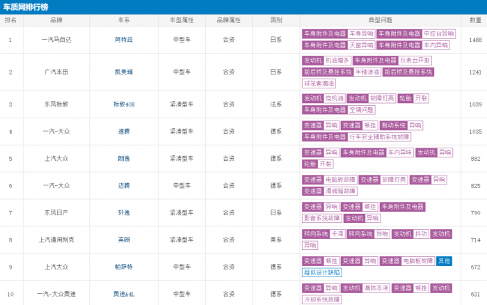Image resolution: width=487 pixels, height=305 pixels.
Task: Select the 空调问题 issue tag
Action: (361, 110)
